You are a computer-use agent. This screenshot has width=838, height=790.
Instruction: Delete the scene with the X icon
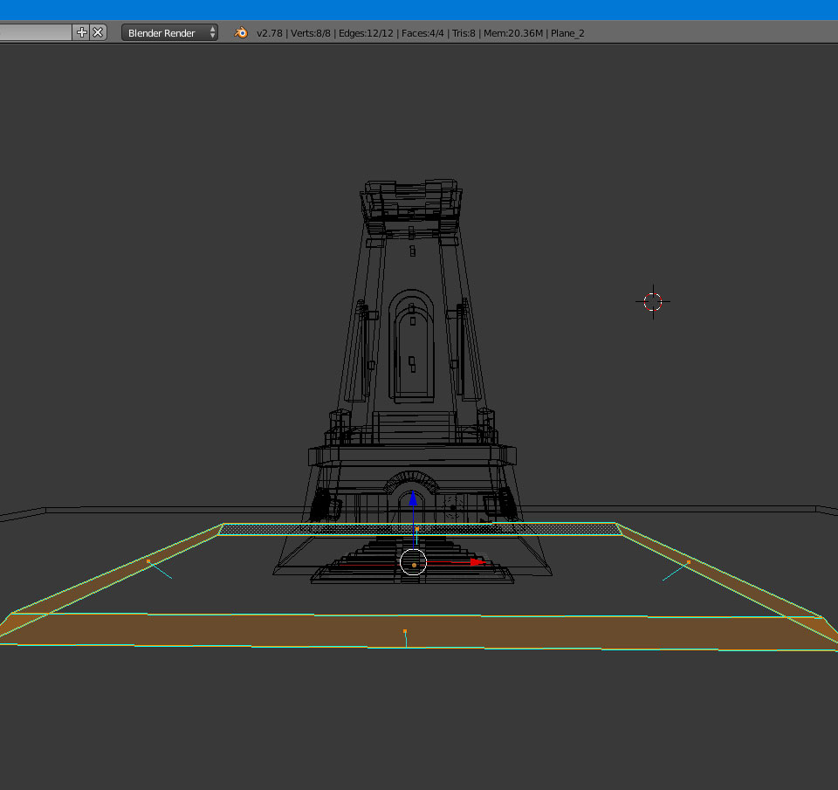pos(98,32)
